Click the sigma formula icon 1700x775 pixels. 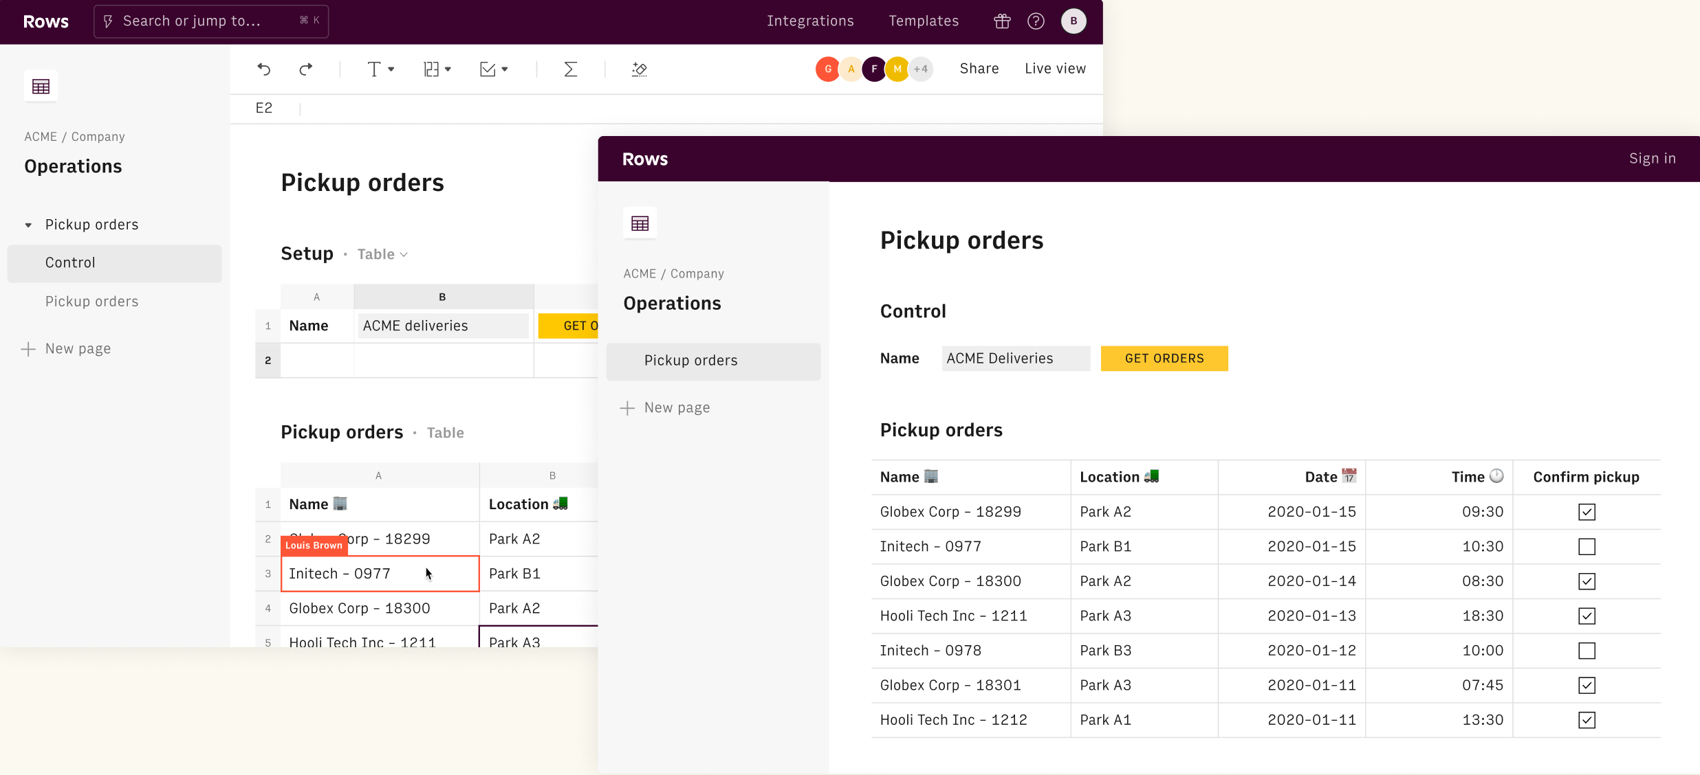(570, 69)
